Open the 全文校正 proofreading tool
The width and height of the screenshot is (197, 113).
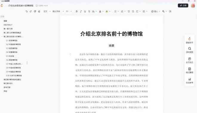[190, 61]
